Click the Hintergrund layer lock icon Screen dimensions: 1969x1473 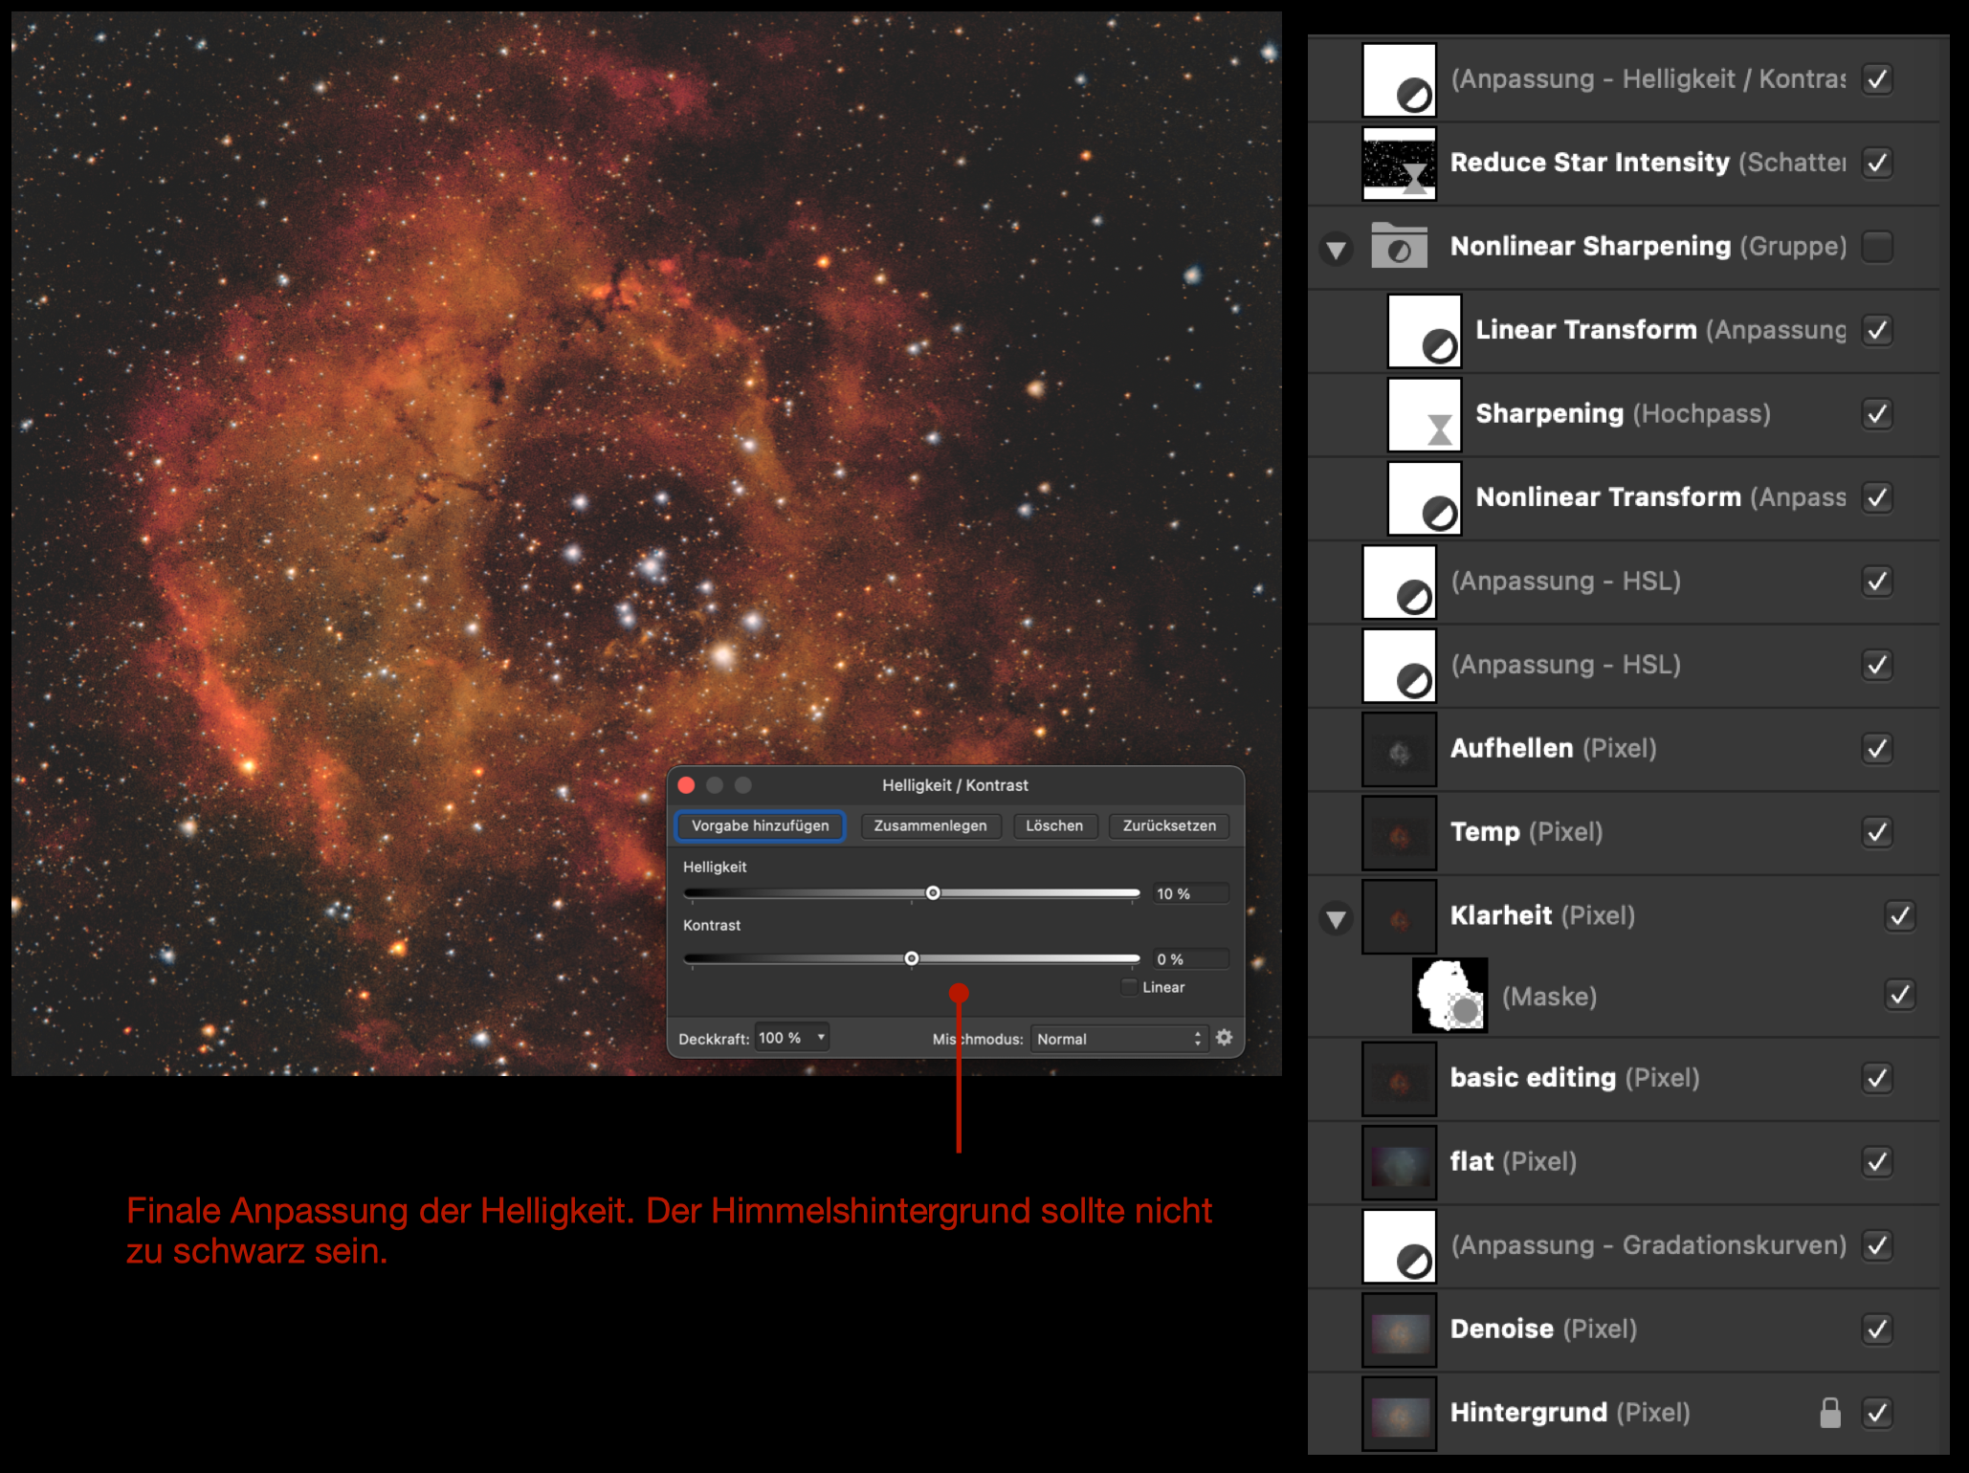[x=1829, y=1413]
